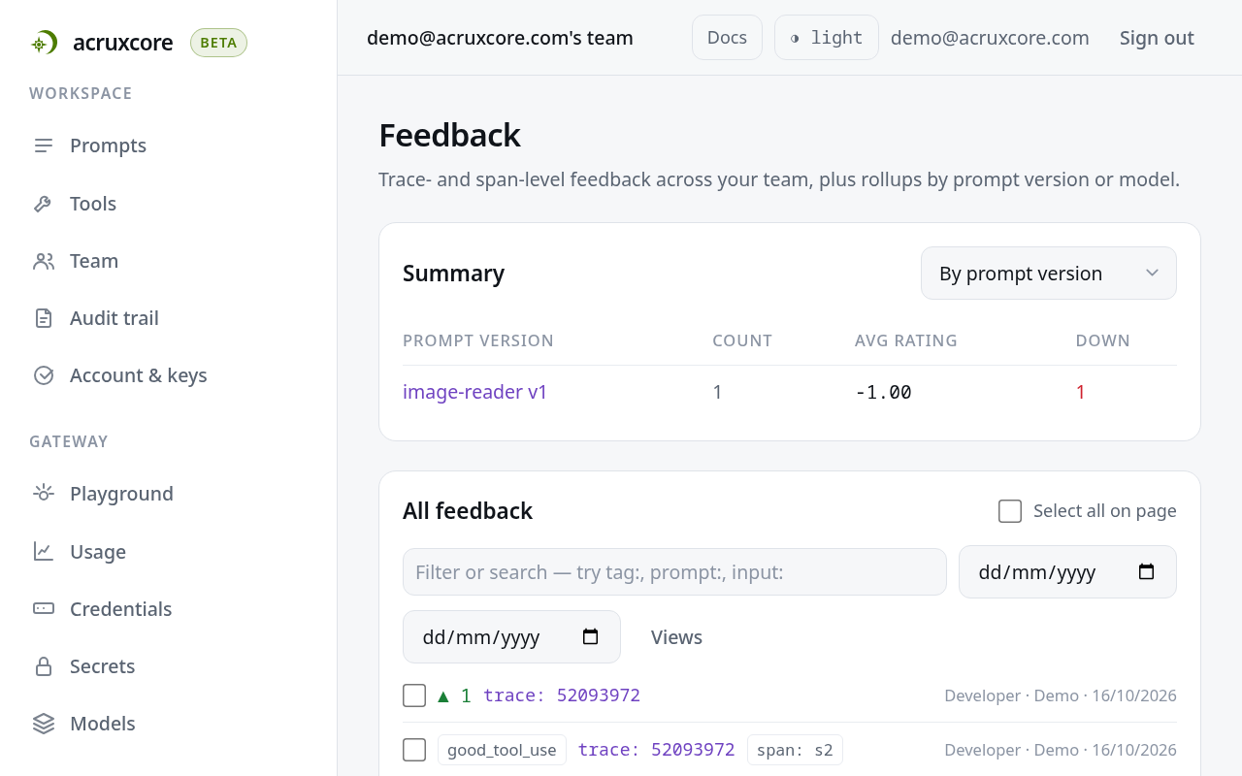This screenshot has width=1242, height=776.
Task: Click the Team people icon
Action: tap(44, 261)
